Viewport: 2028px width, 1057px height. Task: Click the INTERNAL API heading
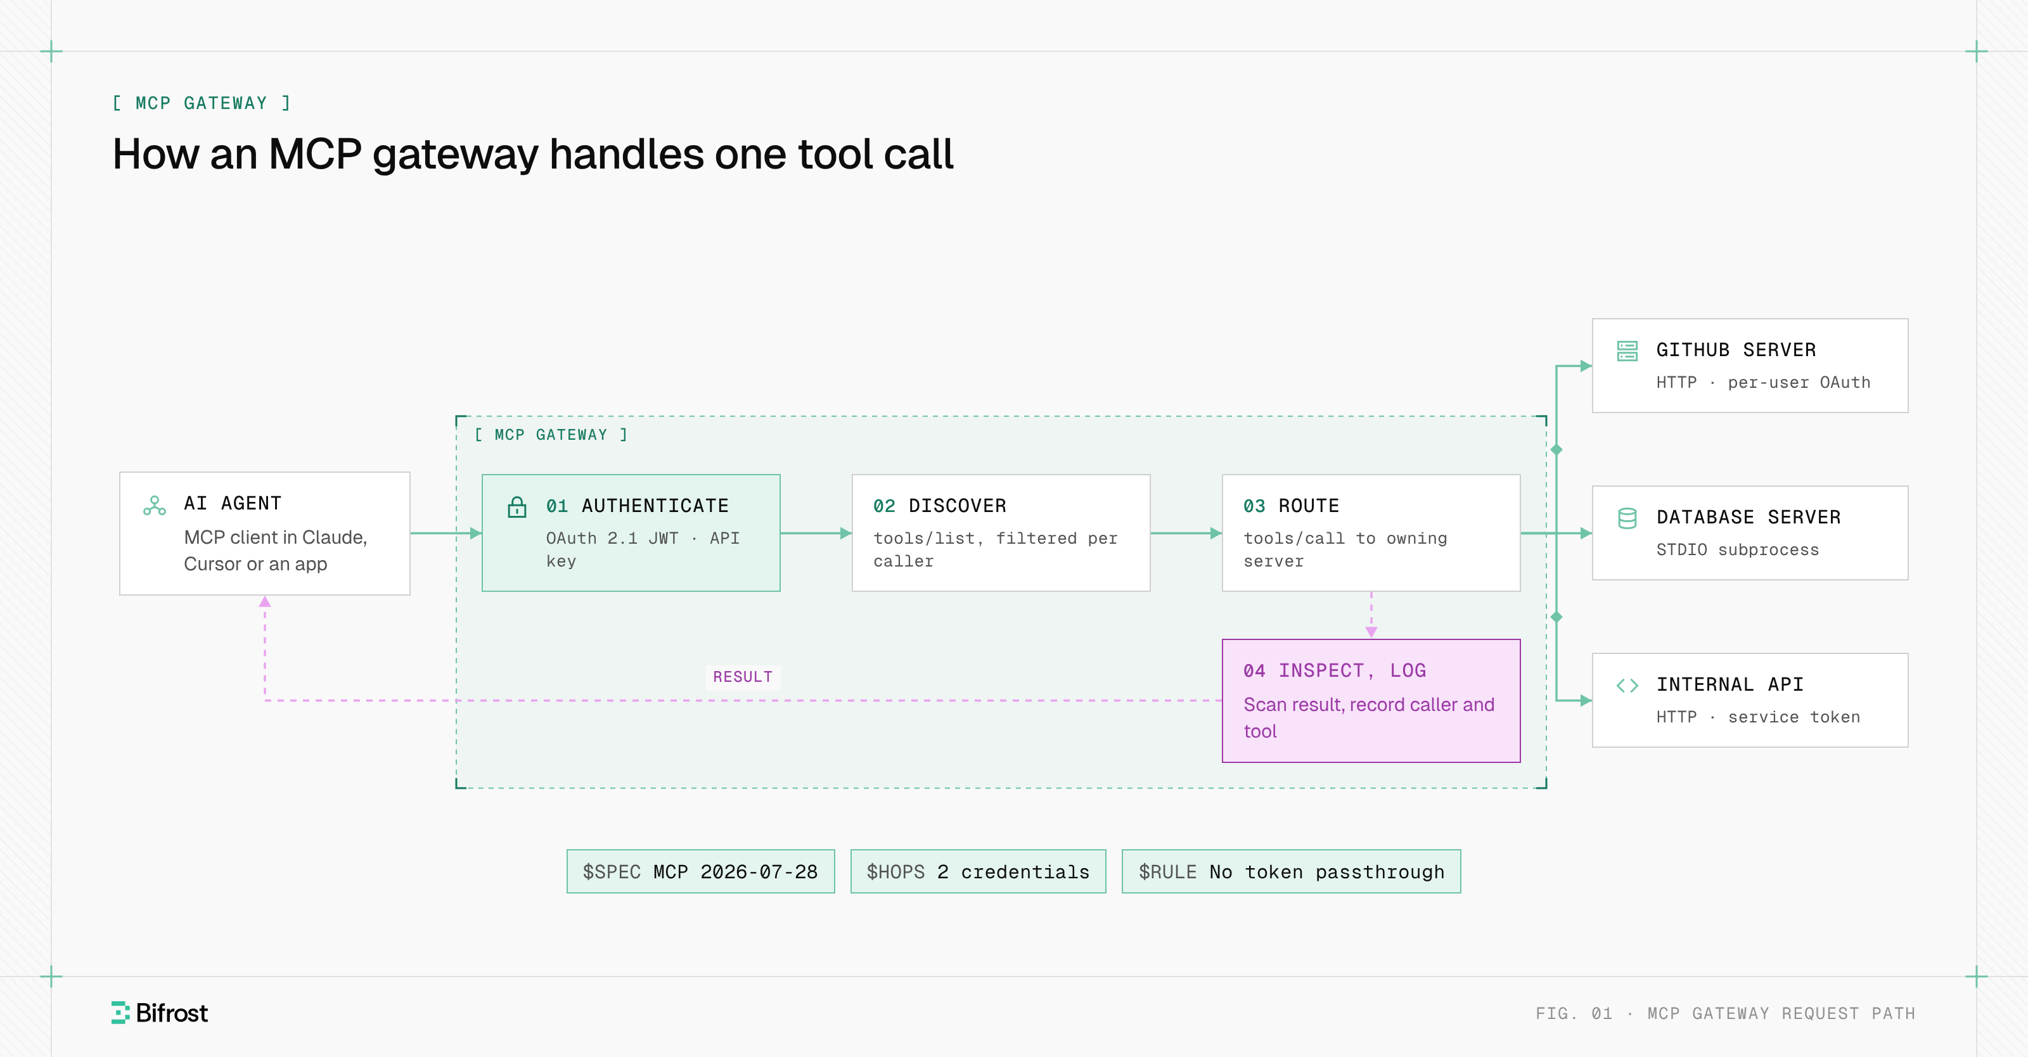1730,684
